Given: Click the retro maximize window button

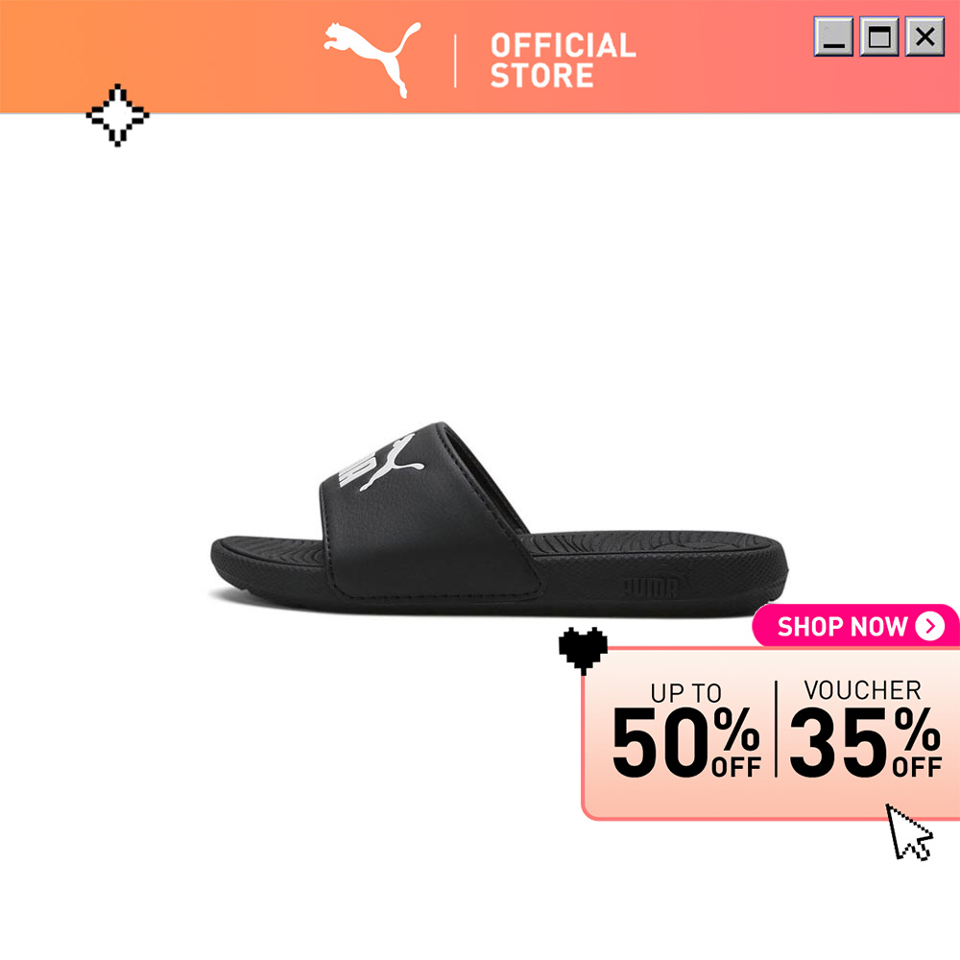Looking at the screenshot, I should 879,36.
